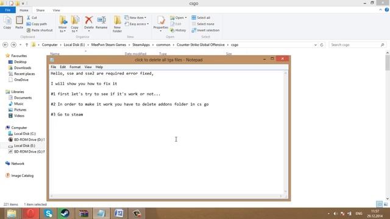The width and height of the screenshot is (390, 219).
Task: Choose Copy path in Clipboard group
Action: (x=37, y=24)
